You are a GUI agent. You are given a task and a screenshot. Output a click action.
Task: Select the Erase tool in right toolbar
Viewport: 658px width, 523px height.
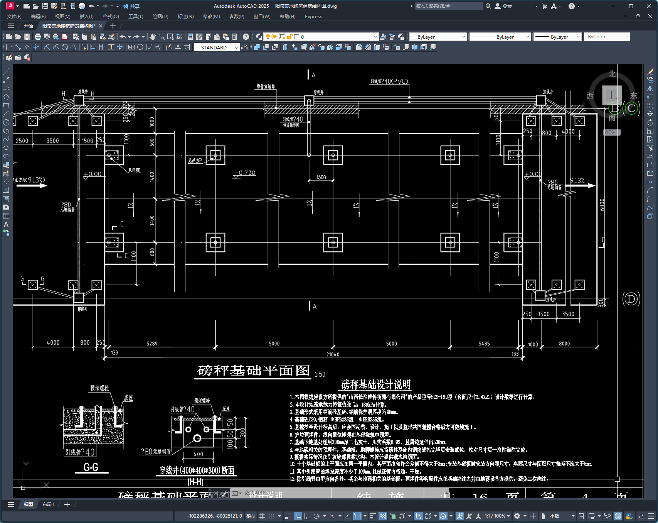tap(650, 71)
